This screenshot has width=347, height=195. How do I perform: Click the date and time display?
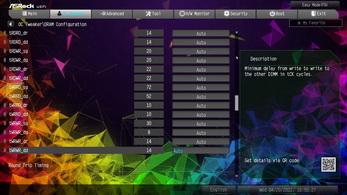[x=288, y=190]
